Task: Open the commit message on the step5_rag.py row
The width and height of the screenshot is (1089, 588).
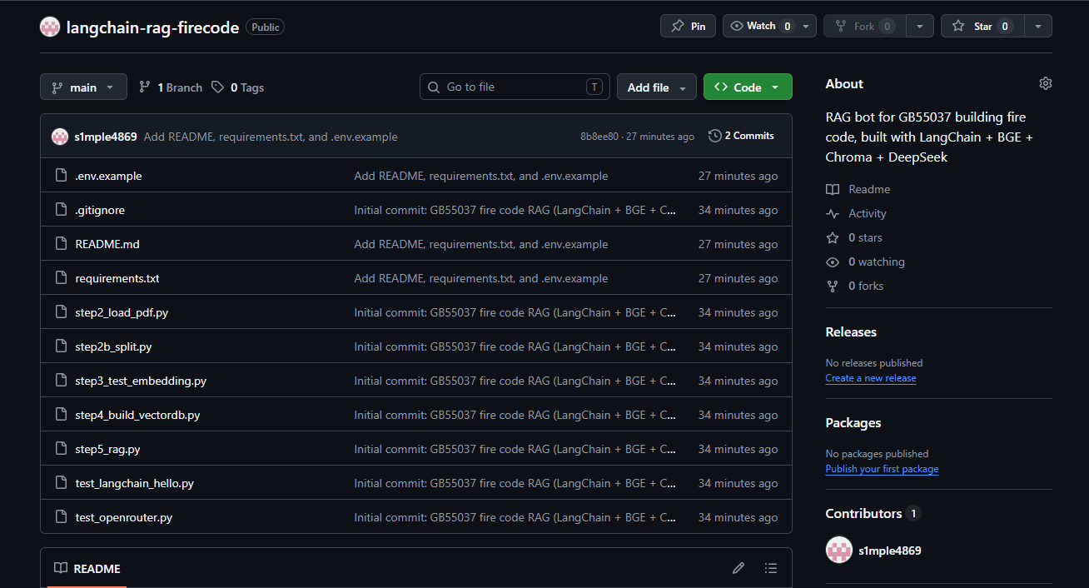Action: pos(515,449)
